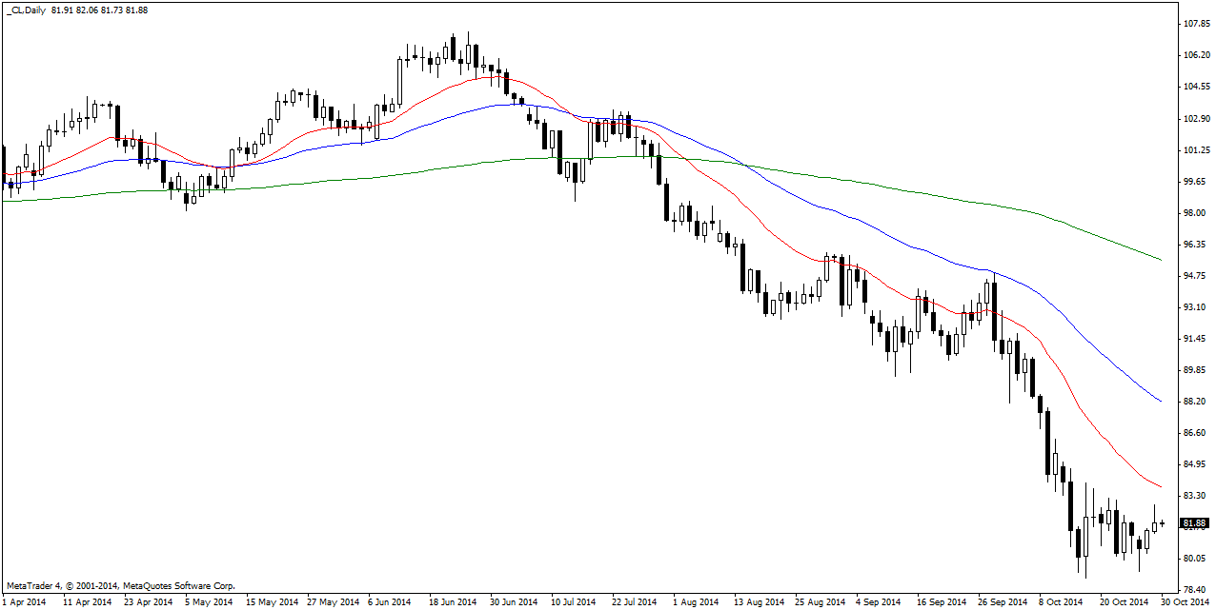1216x610 pixels.
Task: Select the 22 Jul 2014 time marker
Action: click(635, 602)
